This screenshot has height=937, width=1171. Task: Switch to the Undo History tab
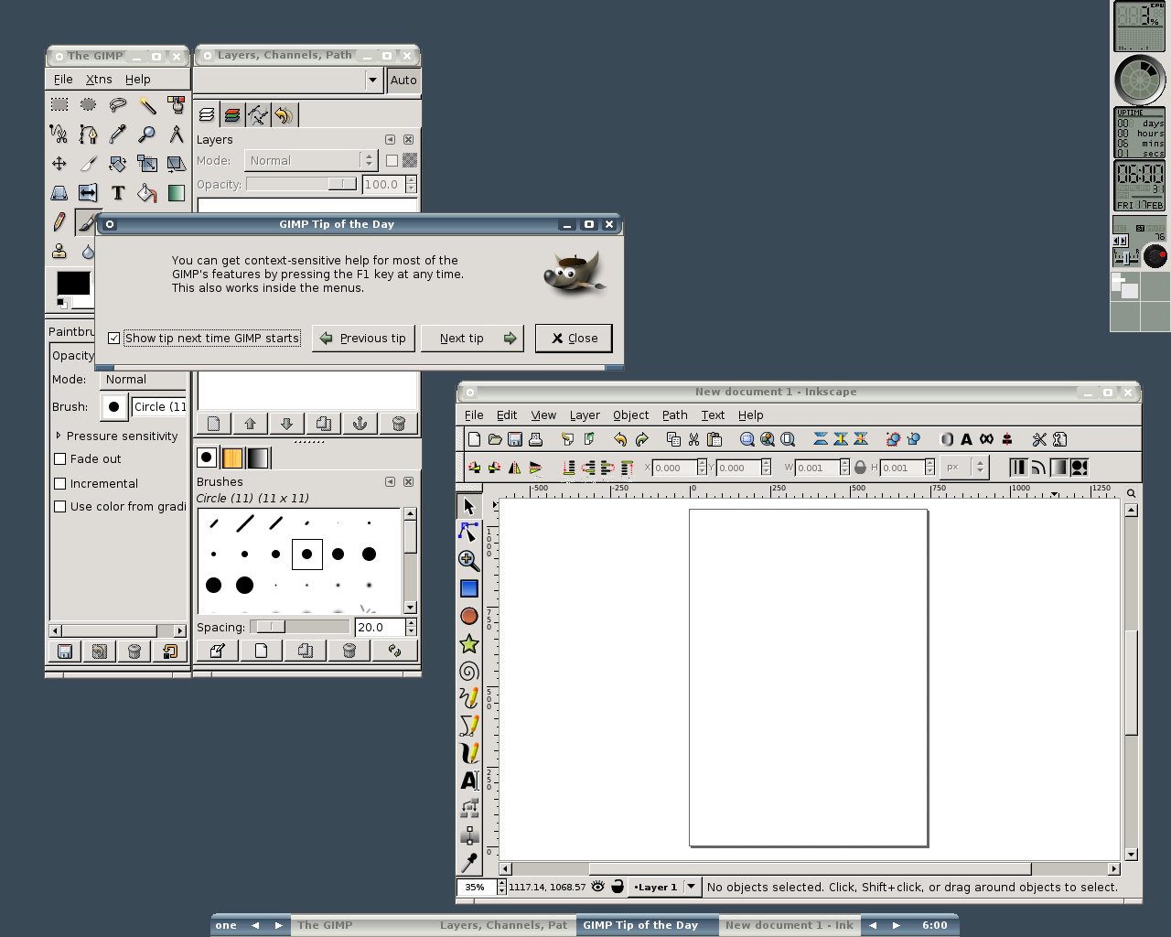(x=285, y=115)
